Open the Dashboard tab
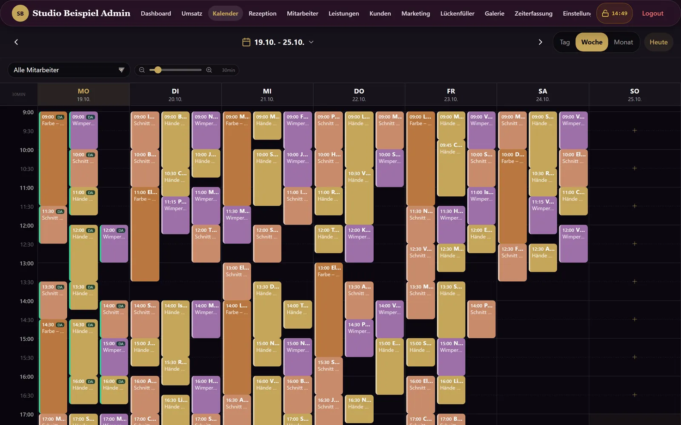This screenshot has height=425, width=681. (x=156, y=14)
